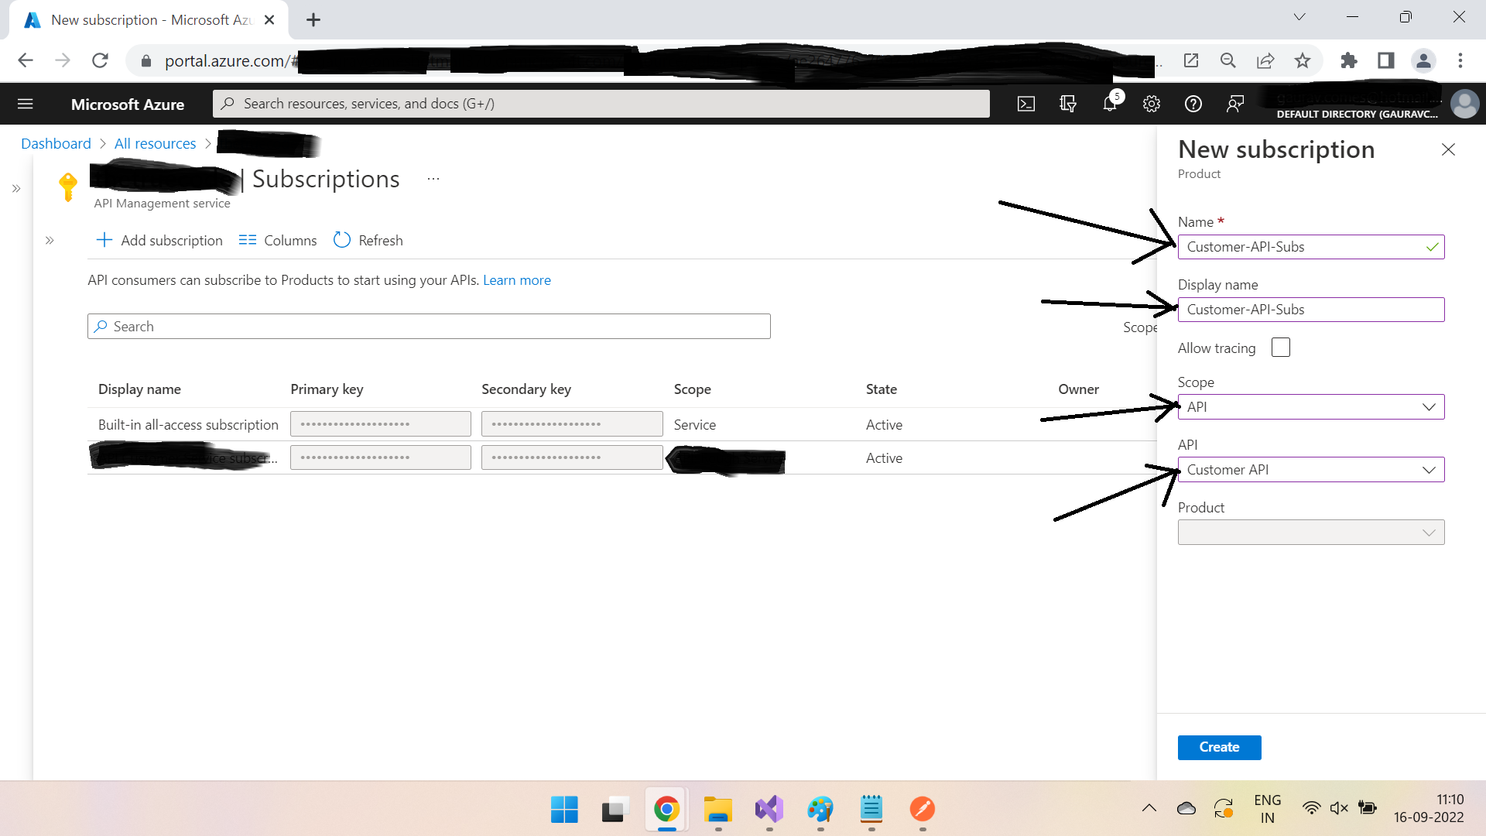Screen dimensions: 1486x836
Task: Click the Name input field
Action: pos(1310,246)
